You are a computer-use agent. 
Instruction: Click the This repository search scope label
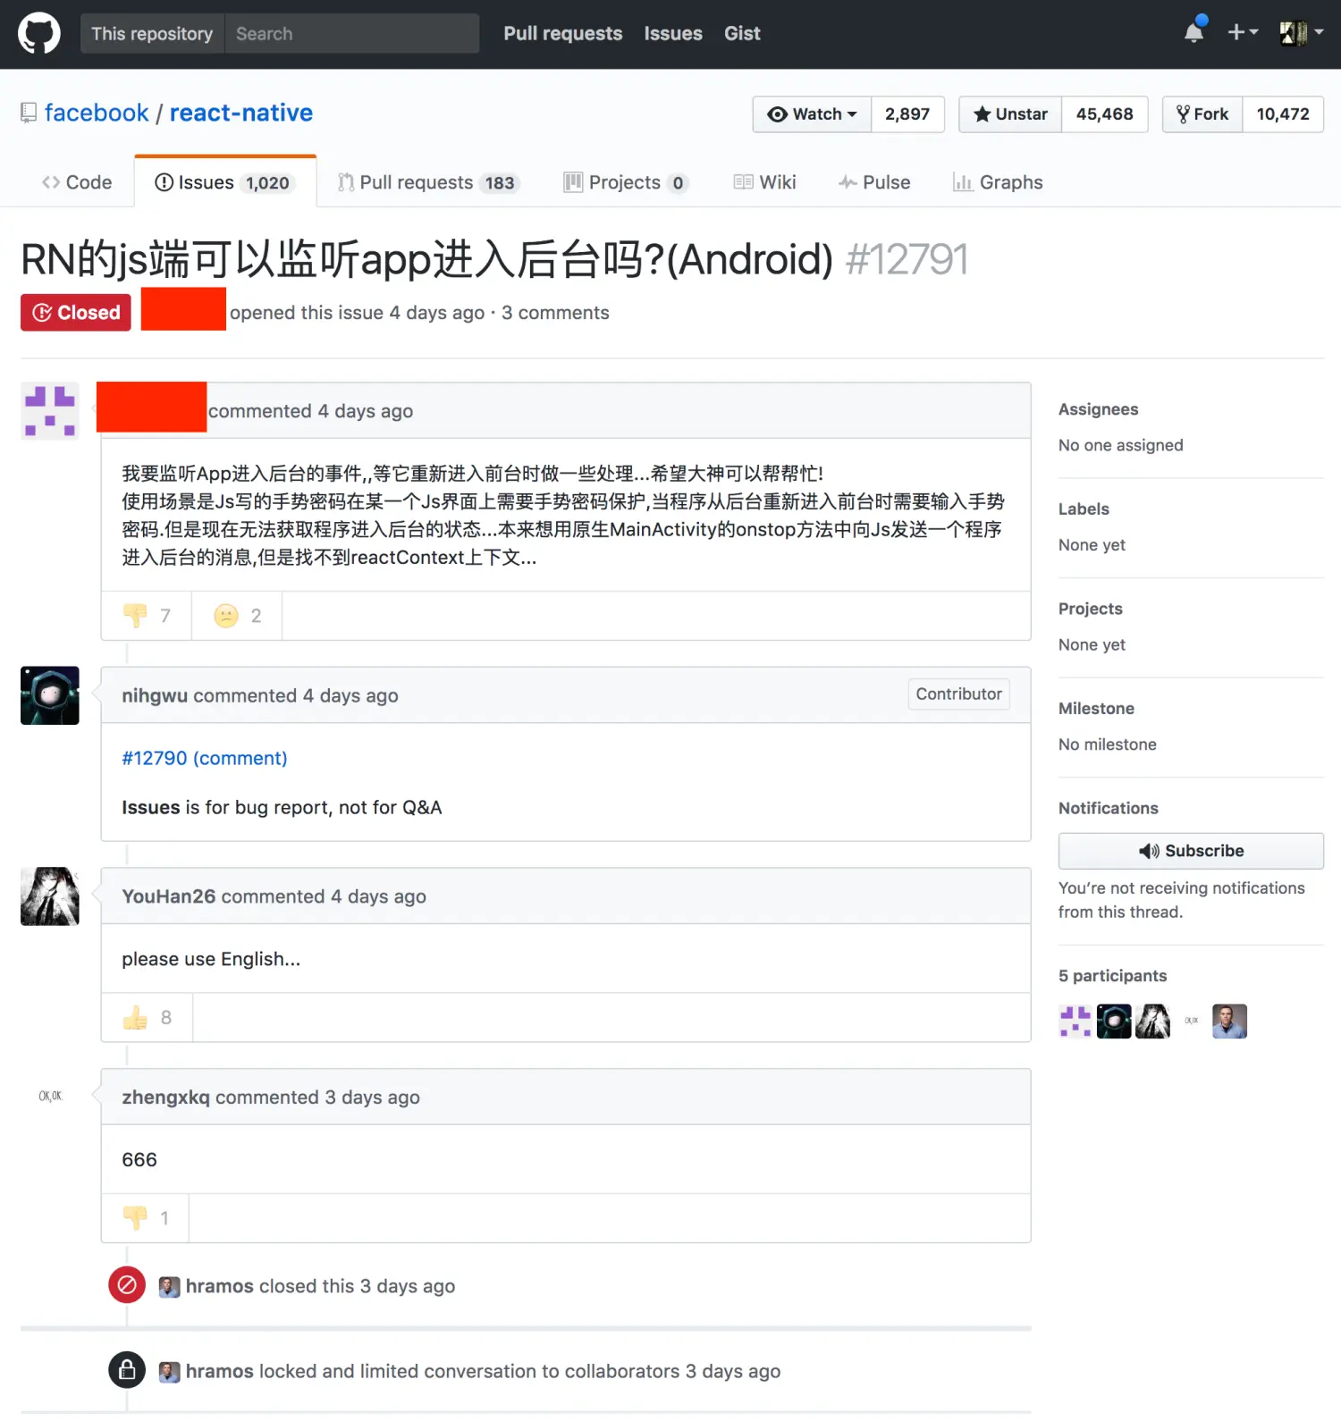[x=152, y=33]
